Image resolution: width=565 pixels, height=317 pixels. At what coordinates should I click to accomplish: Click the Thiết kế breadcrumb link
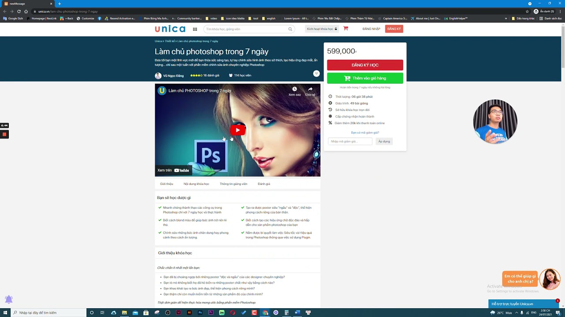pos(170,41)
